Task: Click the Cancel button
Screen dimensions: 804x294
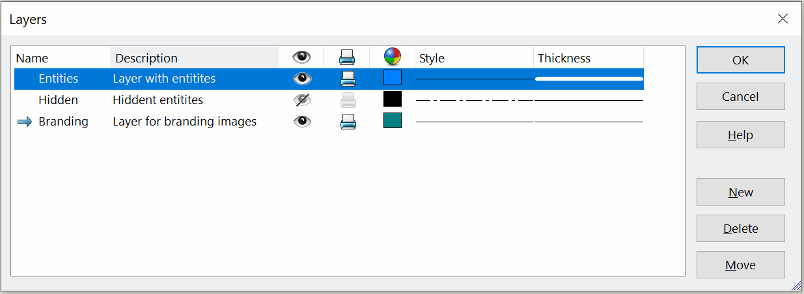Action: click(741, 96)
